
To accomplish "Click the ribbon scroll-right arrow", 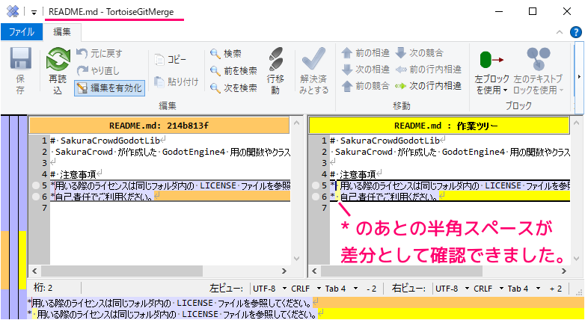I will tap(578, 76).
